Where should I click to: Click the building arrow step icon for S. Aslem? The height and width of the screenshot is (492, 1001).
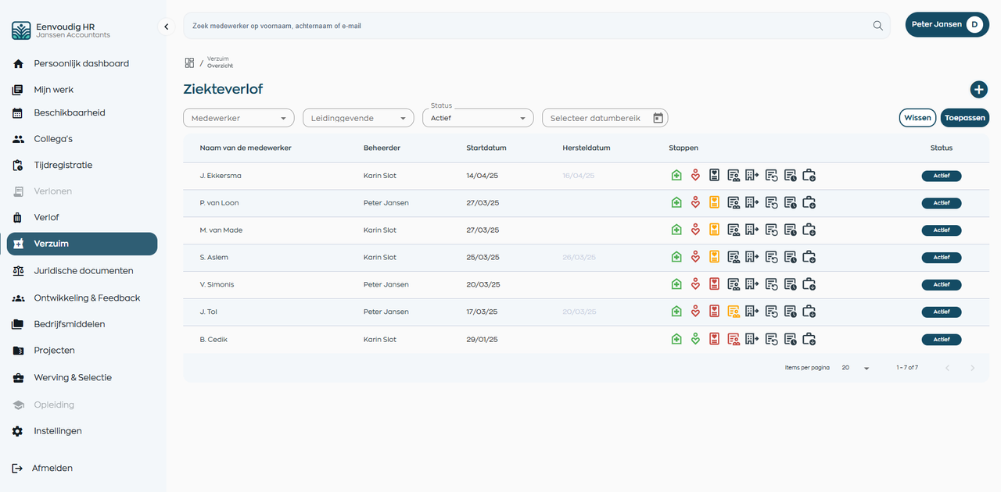[x=752, y=257]
